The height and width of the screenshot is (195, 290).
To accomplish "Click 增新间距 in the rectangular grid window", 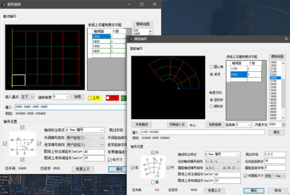I will pyautogui.click(x=143, y=24).
